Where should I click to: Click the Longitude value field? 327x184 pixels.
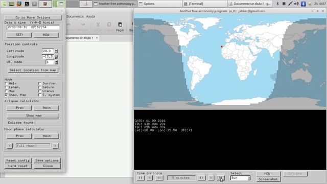tap(48, 57)
